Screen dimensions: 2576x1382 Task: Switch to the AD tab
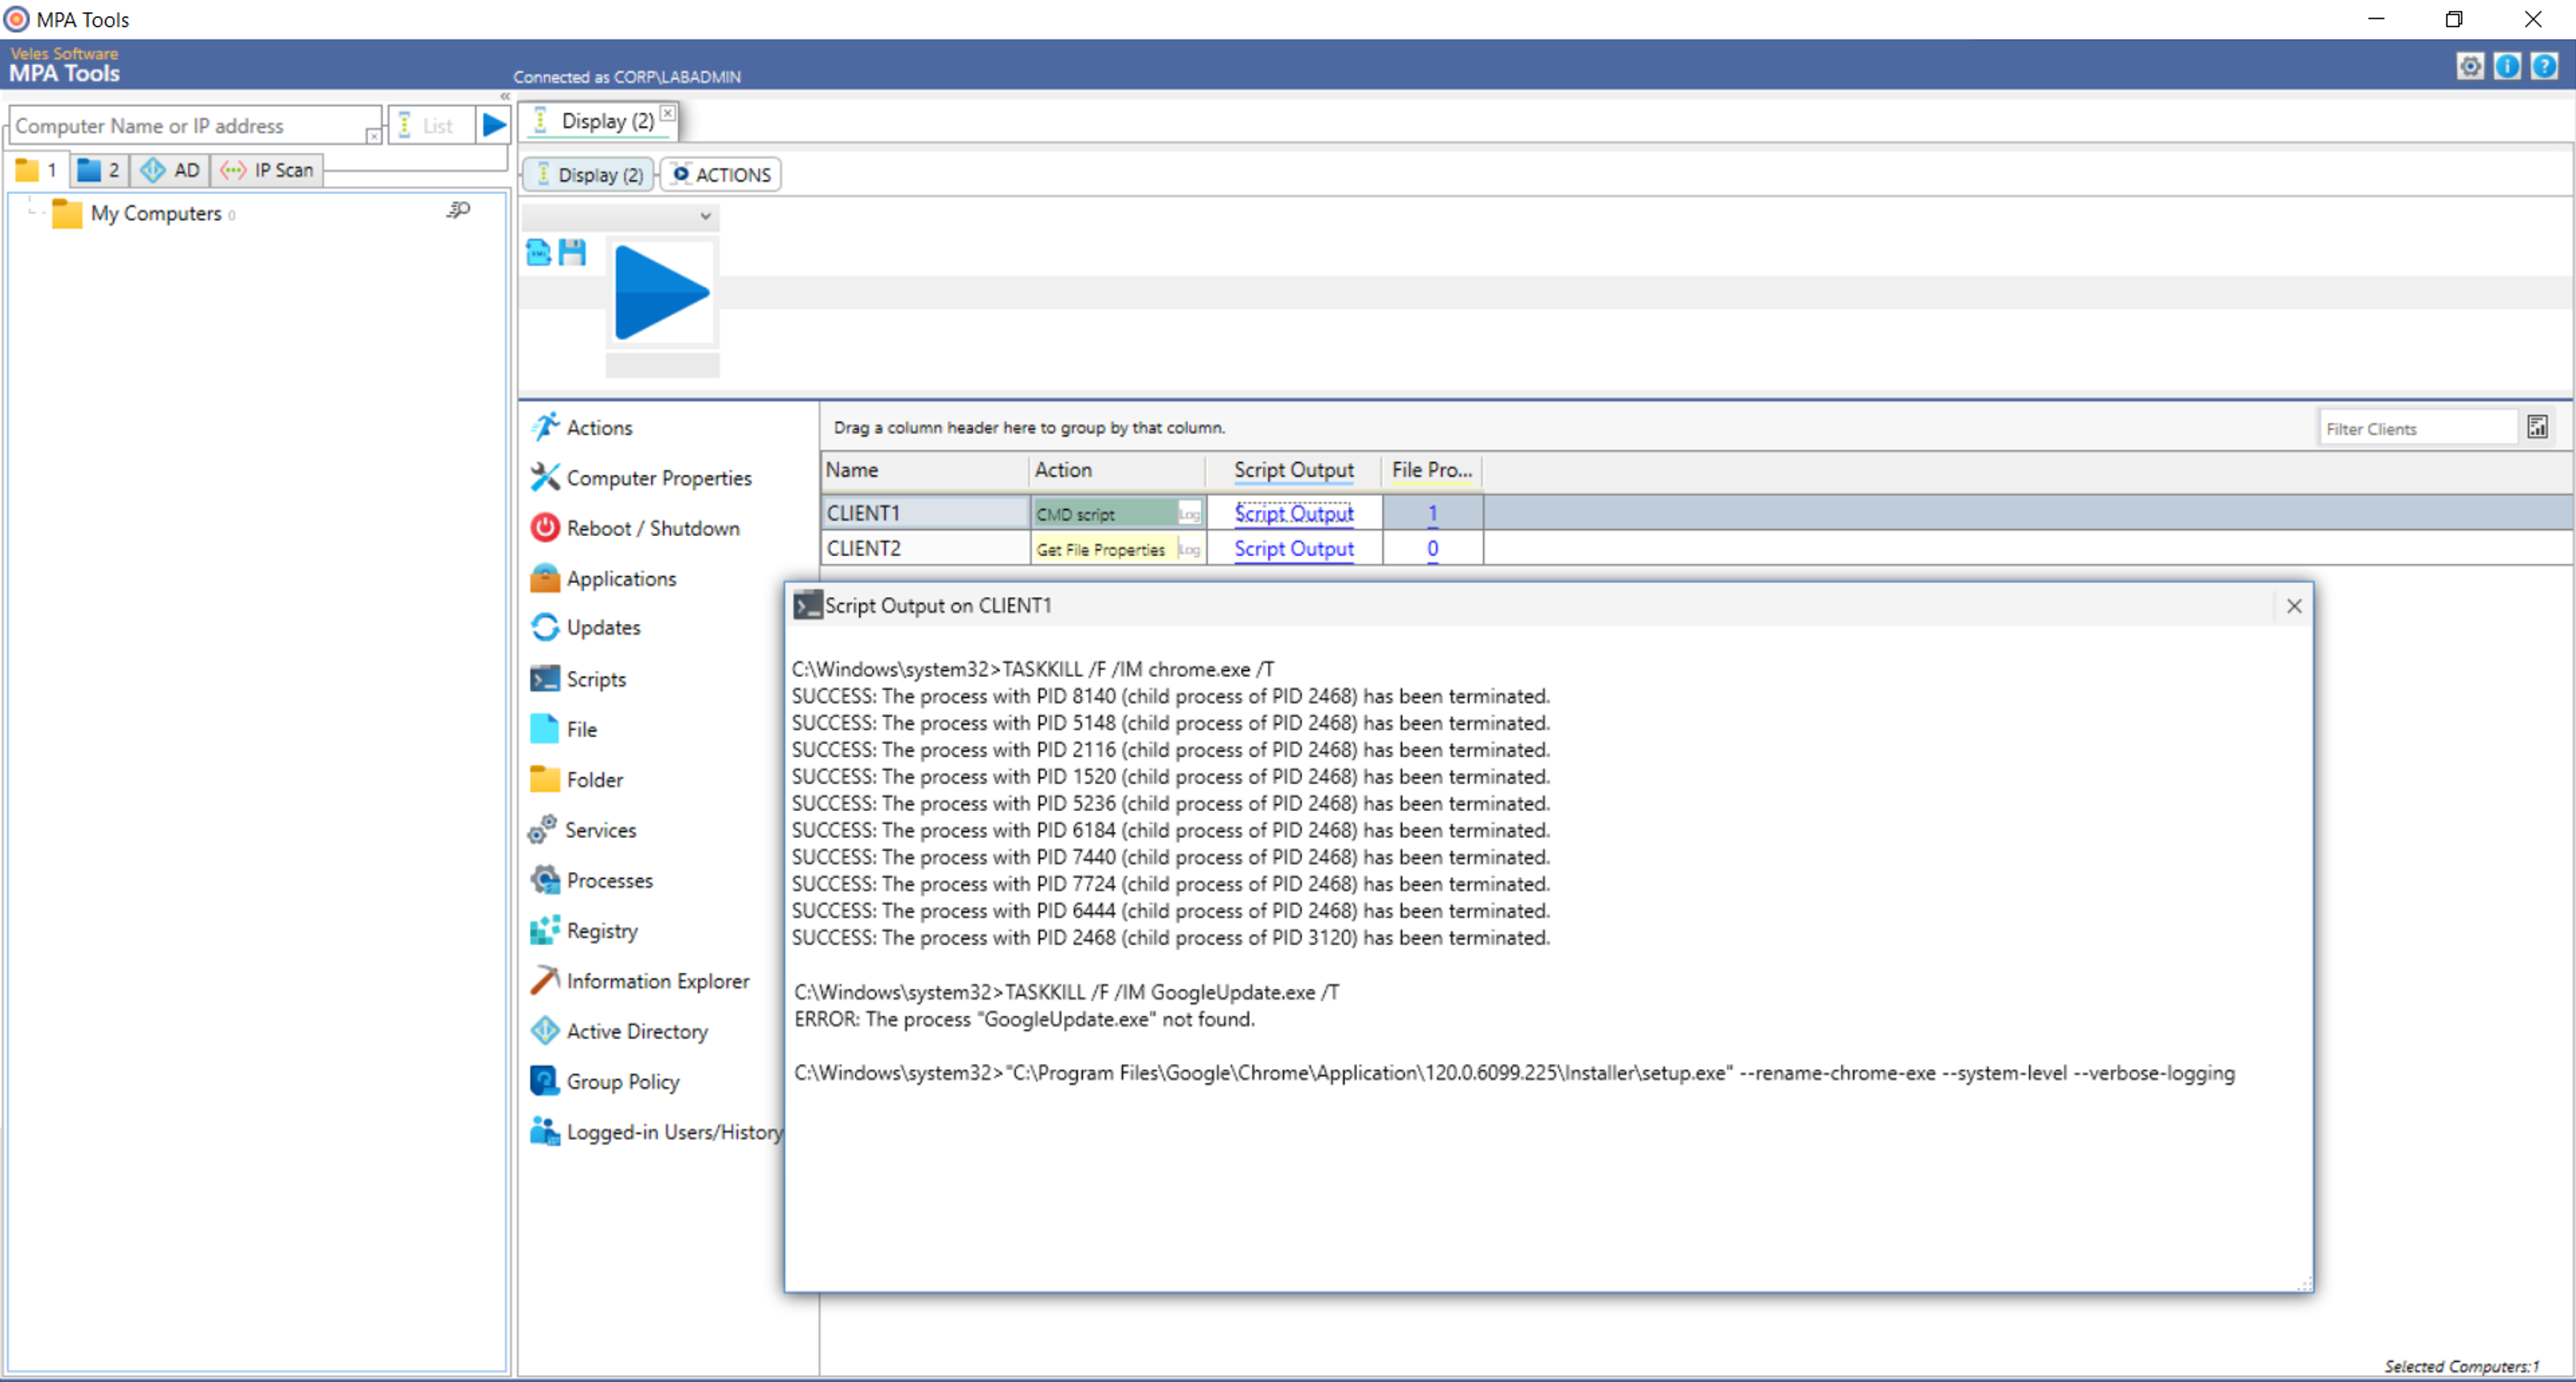click(x=170, y=170)
